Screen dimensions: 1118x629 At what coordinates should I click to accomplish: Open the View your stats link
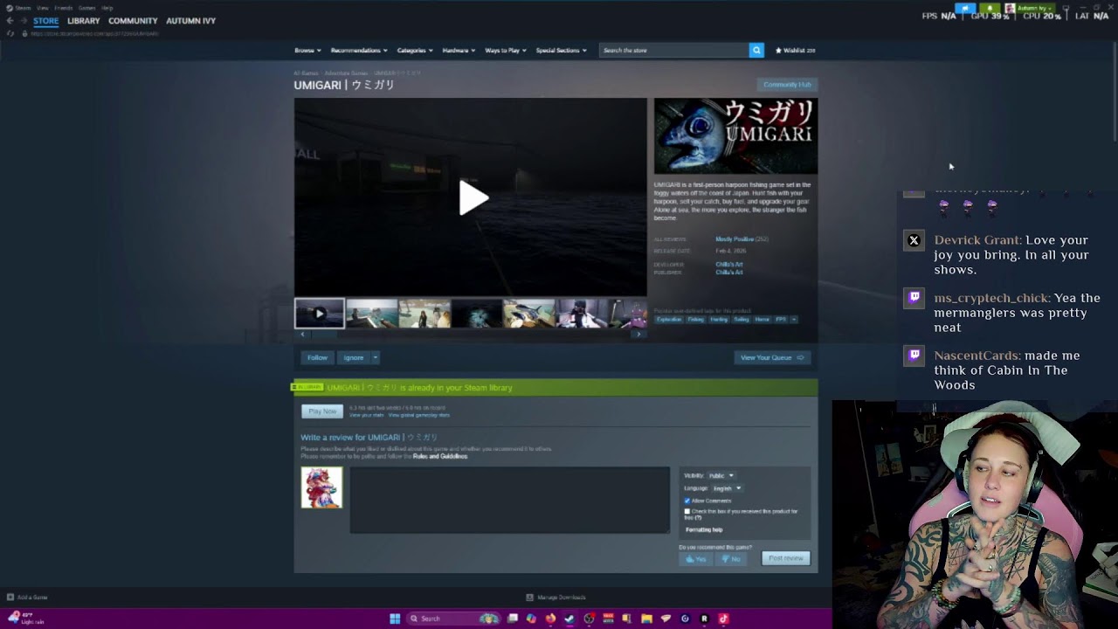tap(366, 415)
